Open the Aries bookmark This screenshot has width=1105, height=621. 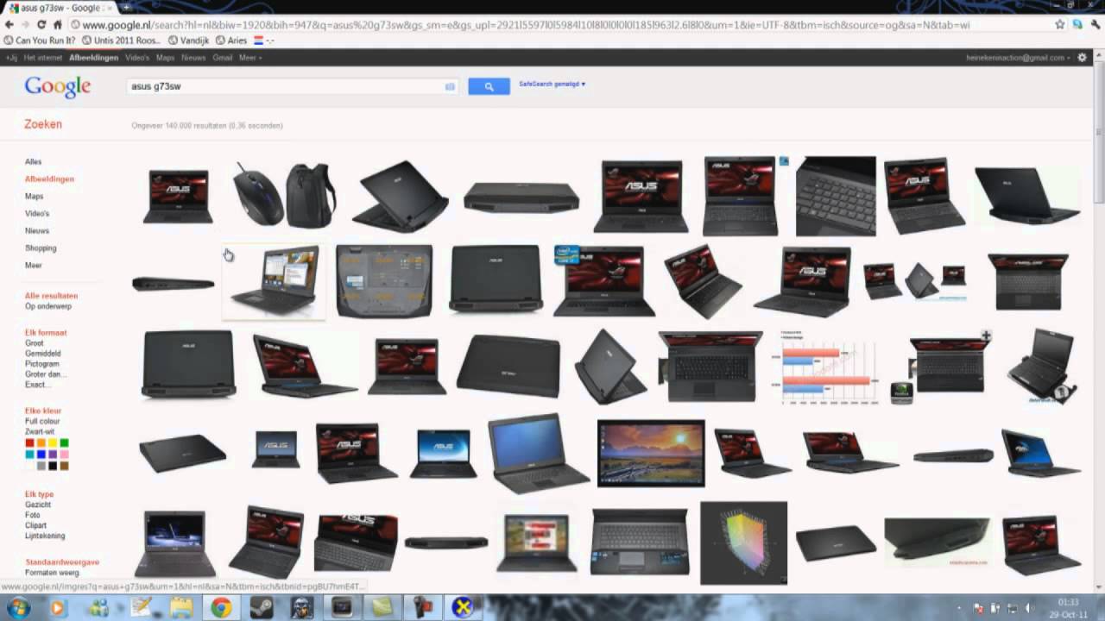pos(231,41)
